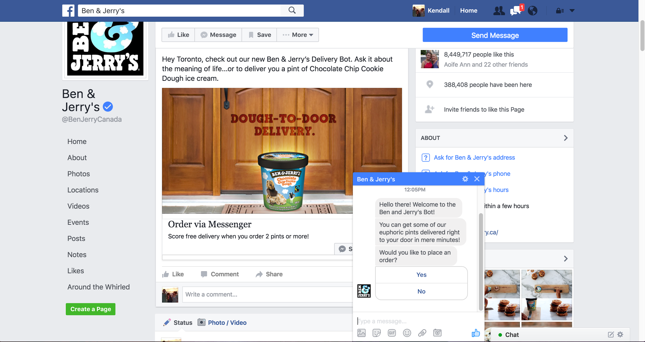Viewport: 645px width, 342px height.
Task: Open the messages notification icon
Action: pyautogui.click(x=515, y=11)
